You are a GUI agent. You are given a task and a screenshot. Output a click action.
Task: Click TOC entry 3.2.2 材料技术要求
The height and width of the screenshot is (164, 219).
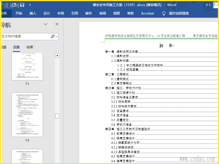click(x=124, y=106)
